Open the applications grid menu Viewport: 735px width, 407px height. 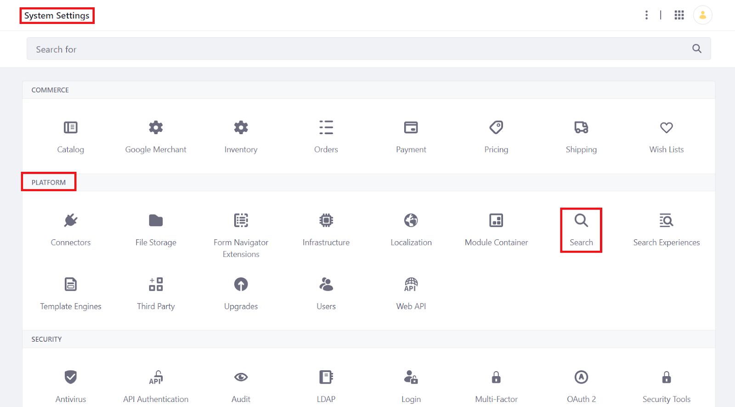pos(679,15)
